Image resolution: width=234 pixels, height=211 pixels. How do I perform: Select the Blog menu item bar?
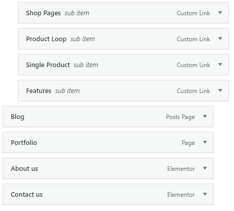108,116
